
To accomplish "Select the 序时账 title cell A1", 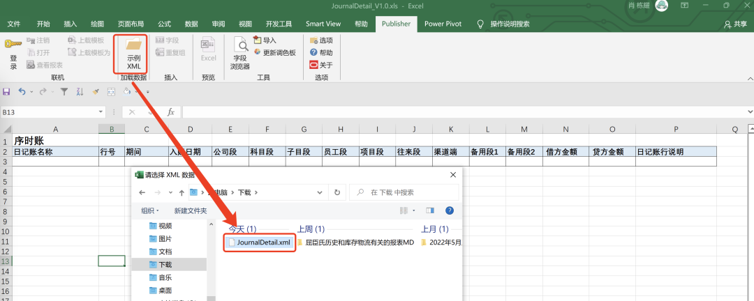I will [55, 141].
